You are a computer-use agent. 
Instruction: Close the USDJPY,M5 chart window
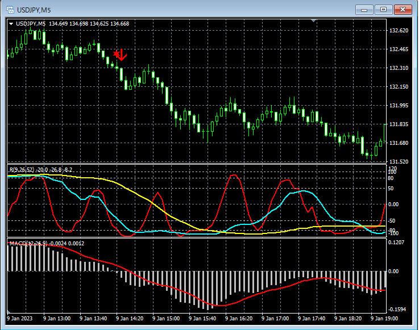(403, 9)
